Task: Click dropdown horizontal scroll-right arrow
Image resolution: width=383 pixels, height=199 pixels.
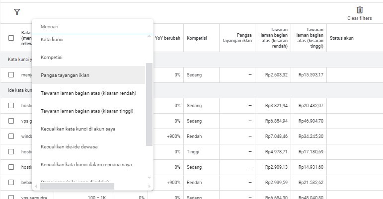Action: tap(149, 186)
